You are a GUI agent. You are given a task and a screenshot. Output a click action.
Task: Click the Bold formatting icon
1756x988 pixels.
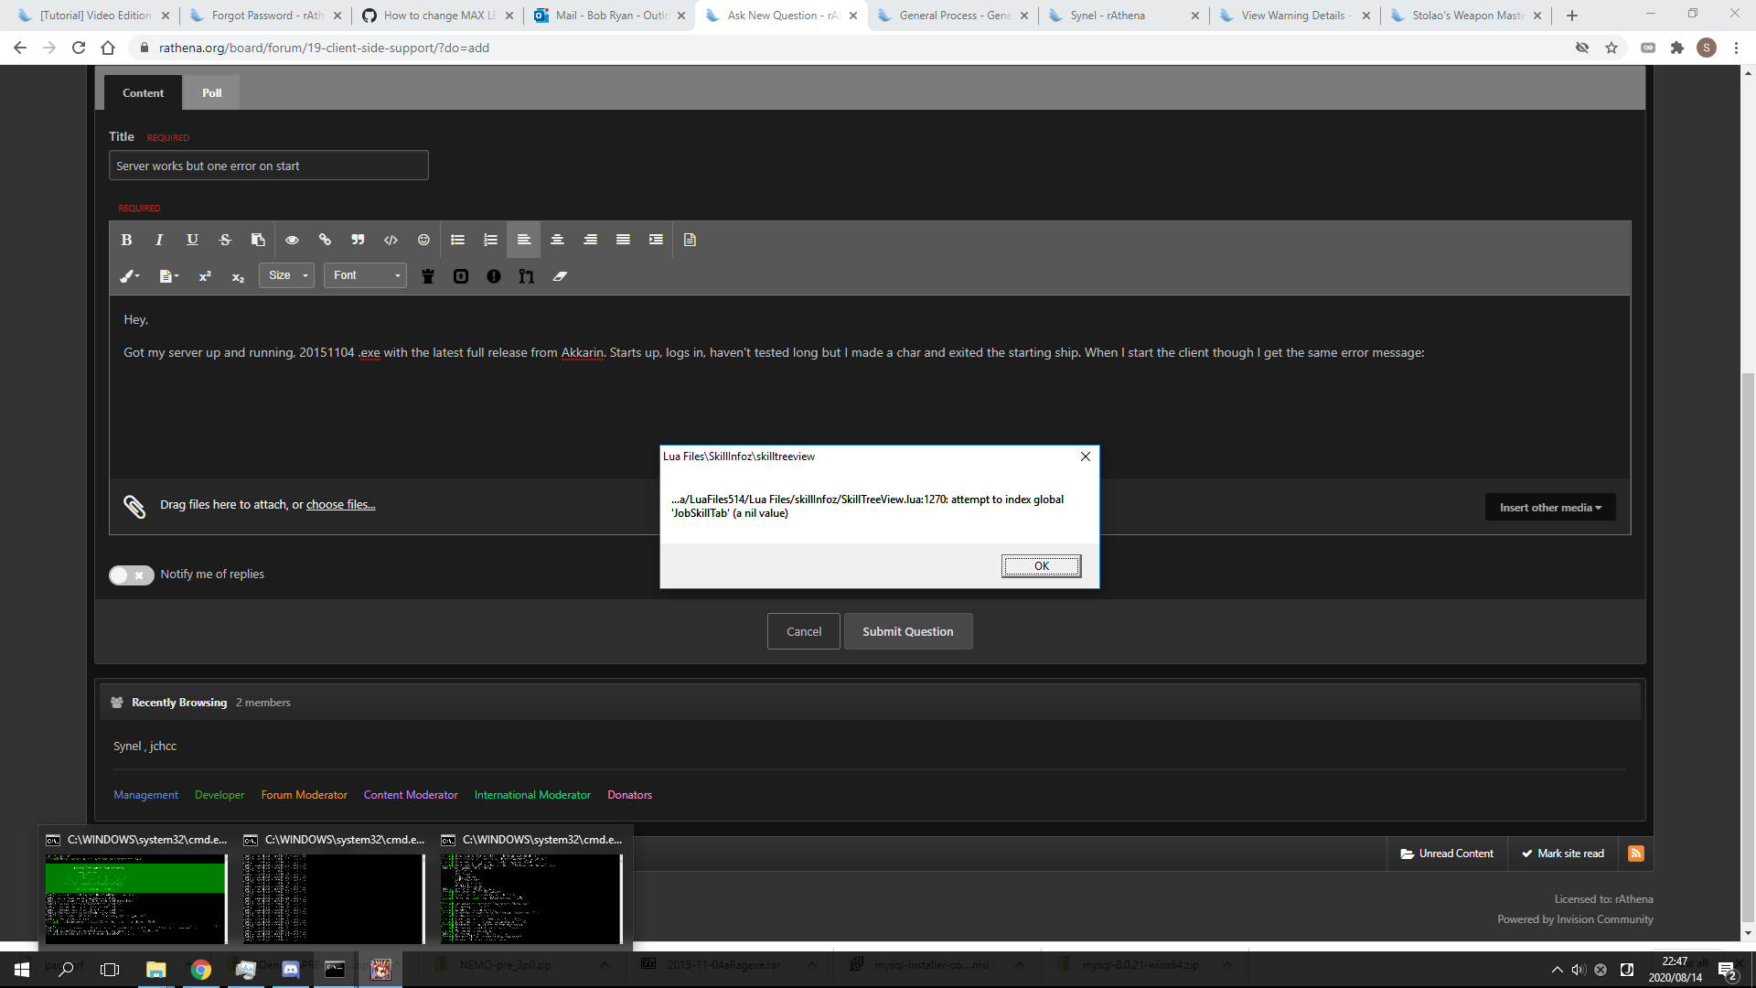click(x=125, y=239)
